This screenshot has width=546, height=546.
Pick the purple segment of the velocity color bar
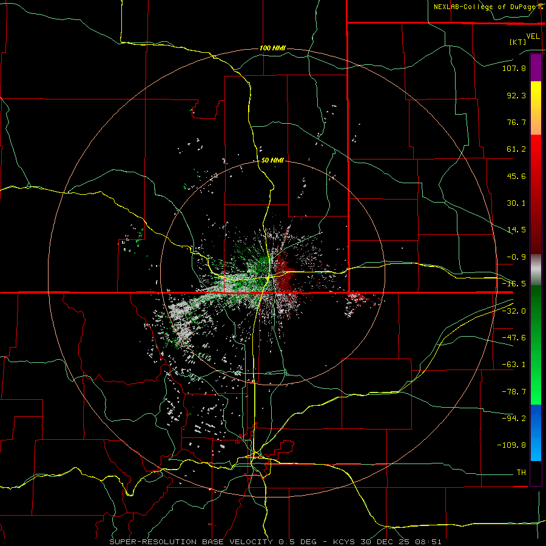click(x=536, y=68)
